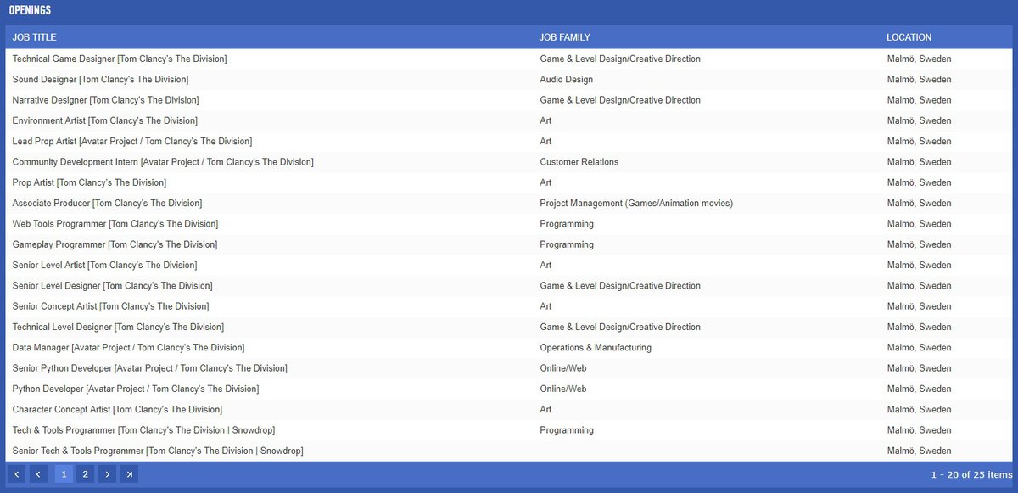Viewport: 1018px width, 493px height.
Task: Sort by Location column header
Action: coord(909,37)
